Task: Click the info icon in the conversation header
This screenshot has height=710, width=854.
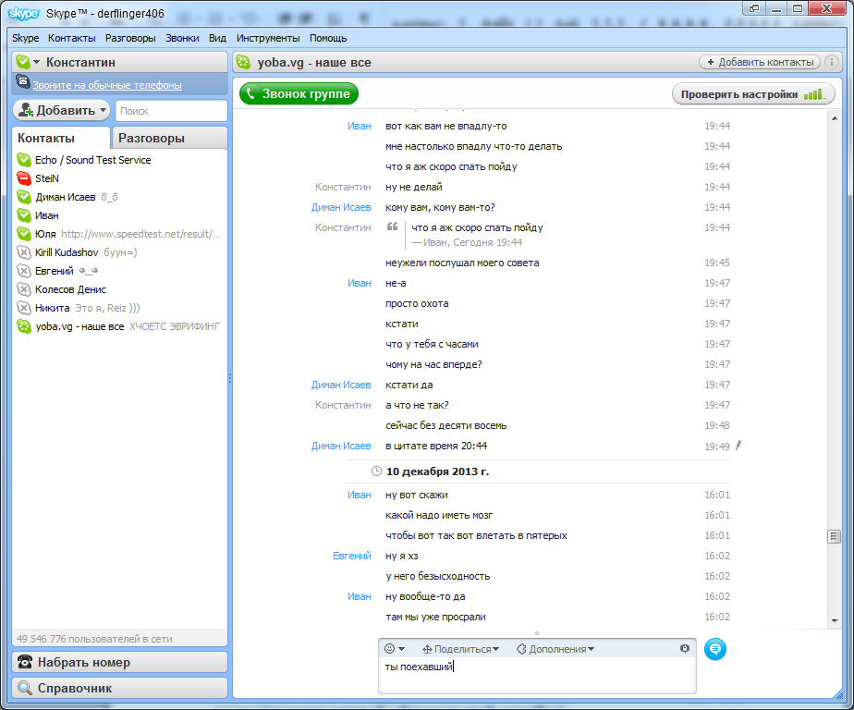Action: click(831, 62)
